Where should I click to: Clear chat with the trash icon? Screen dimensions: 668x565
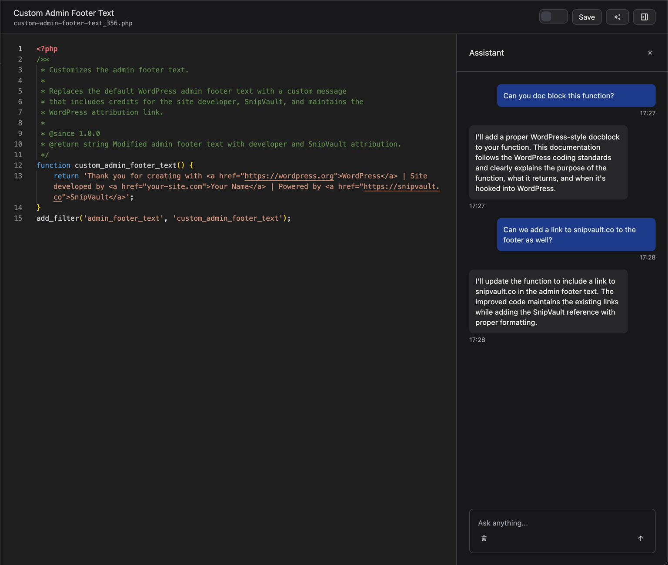click(x=484, y=538)
